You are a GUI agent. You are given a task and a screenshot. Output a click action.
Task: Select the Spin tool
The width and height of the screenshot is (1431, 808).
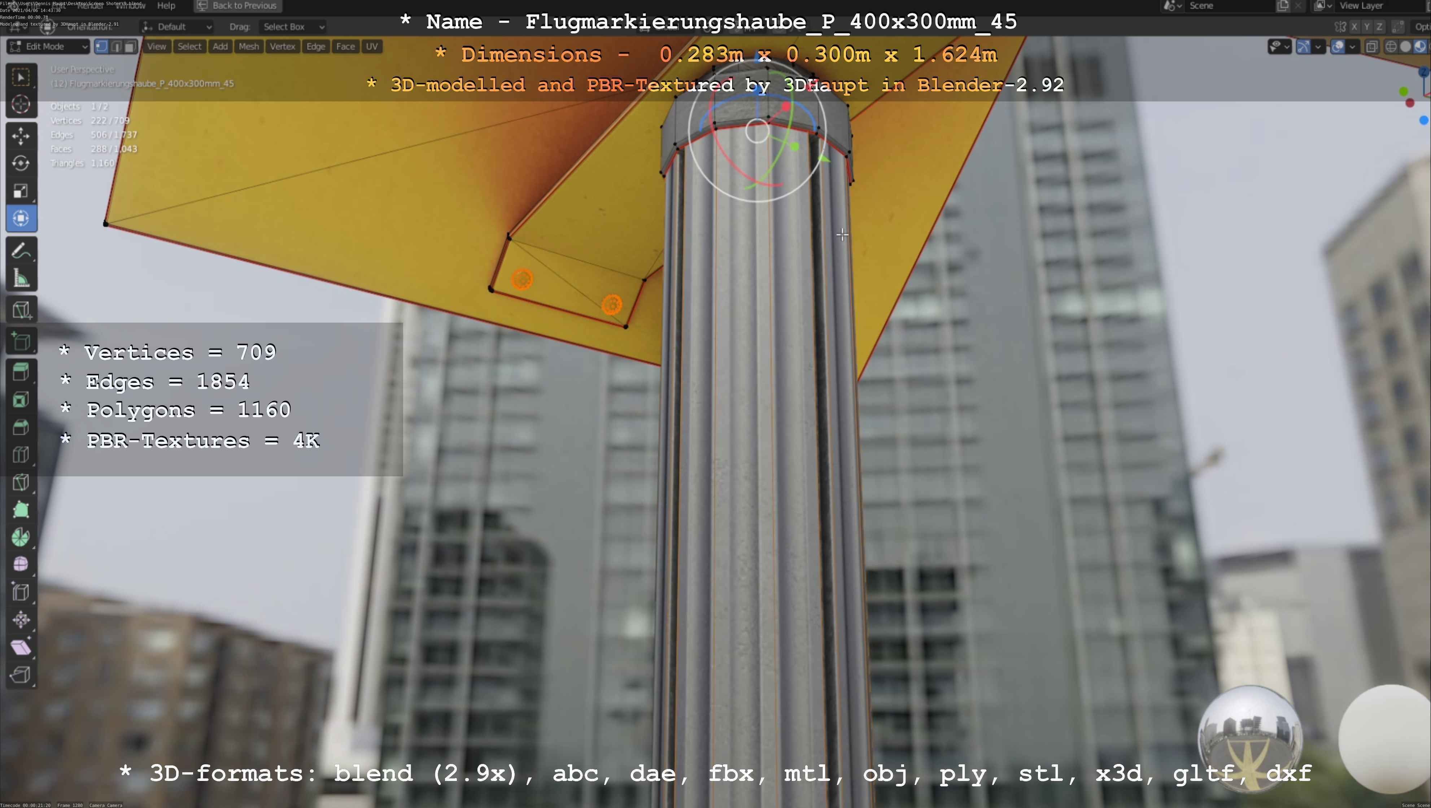21,537
